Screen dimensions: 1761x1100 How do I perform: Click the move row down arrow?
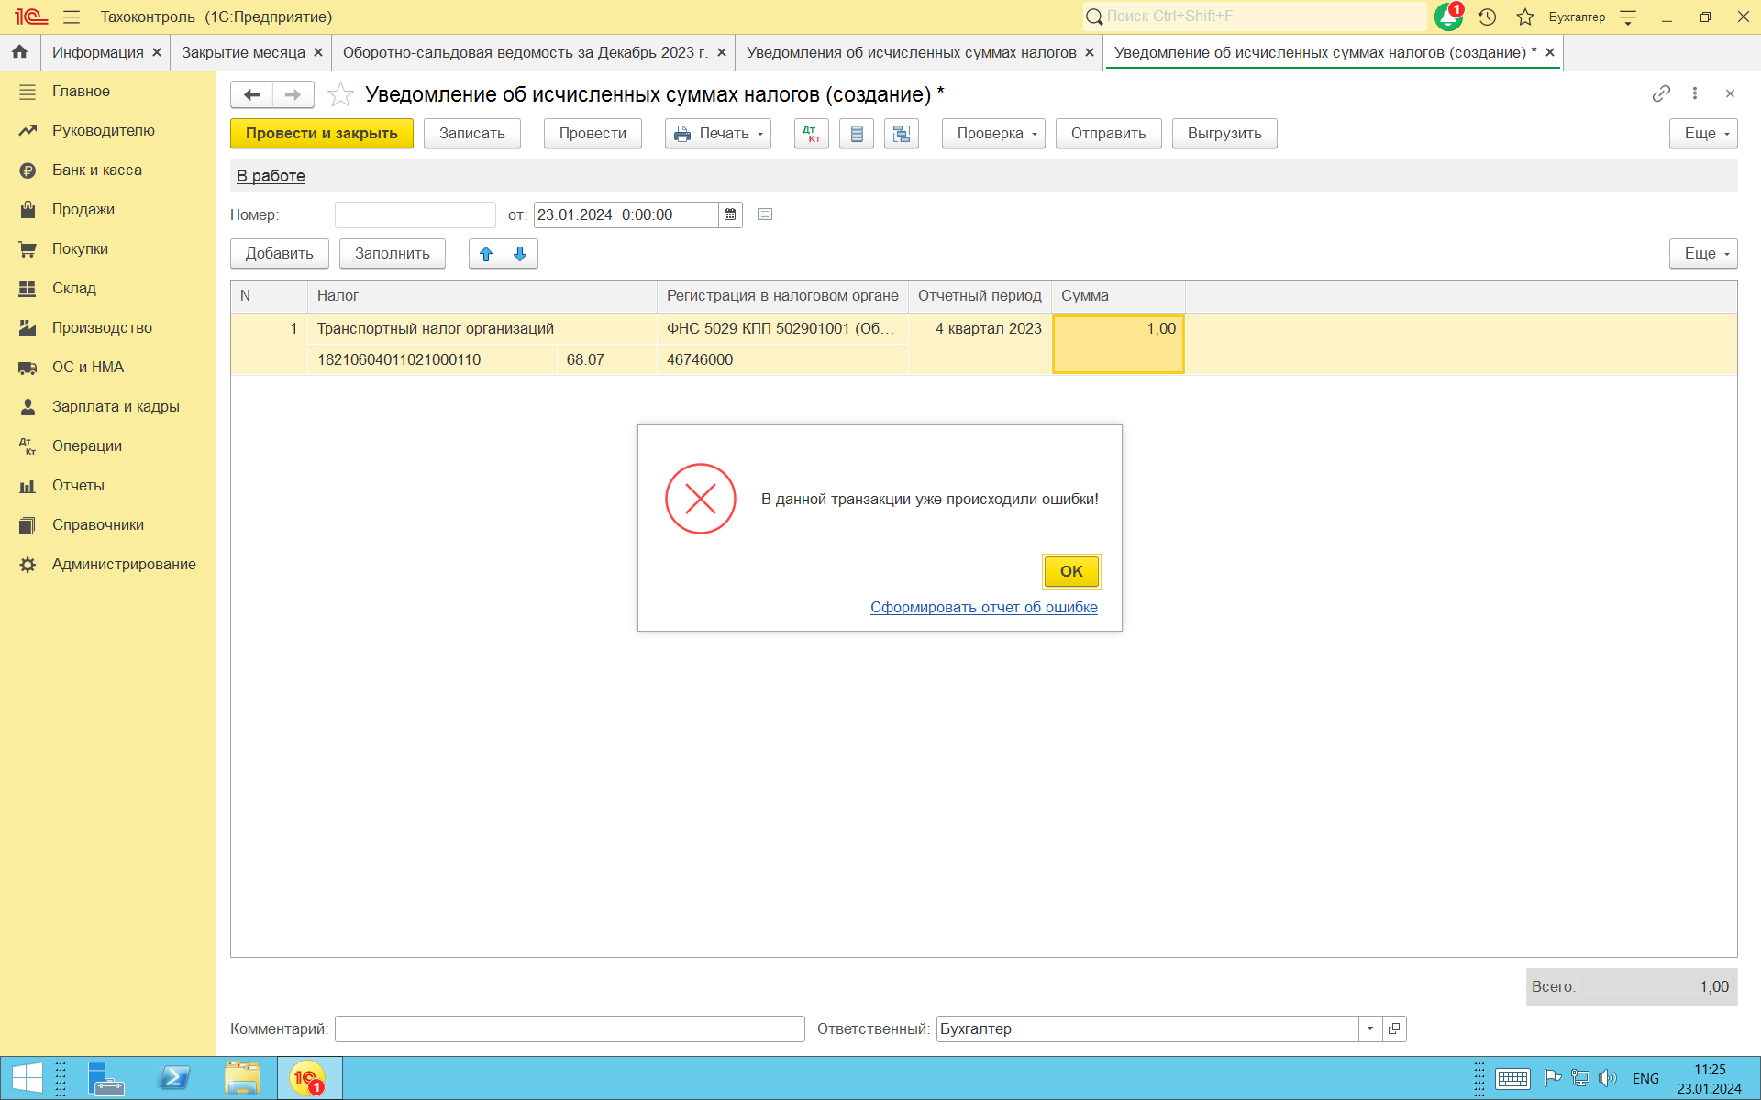pyautogui.click(x=520, y=254)
